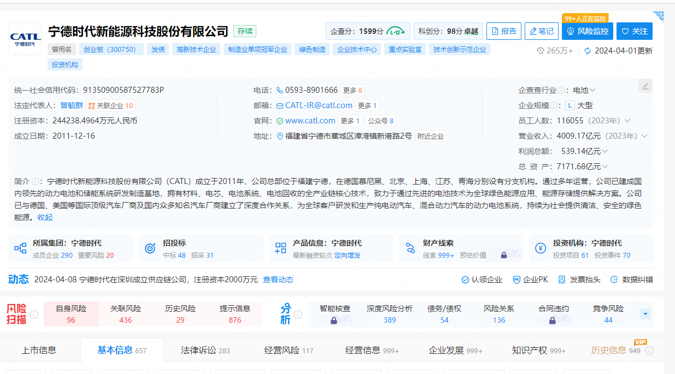Screen dimensions: 675x374
Task: Click the 企查分 1599分 score box
Action: pos(368,31)
